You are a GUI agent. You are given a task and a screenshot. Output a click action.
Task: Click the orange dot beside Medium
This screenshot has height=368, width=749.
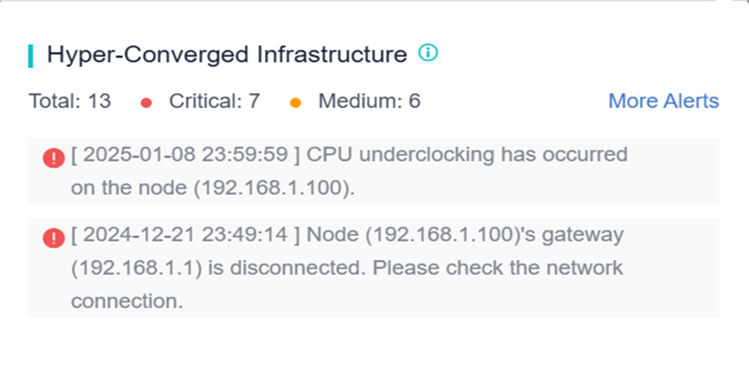[x=296, y=102]
